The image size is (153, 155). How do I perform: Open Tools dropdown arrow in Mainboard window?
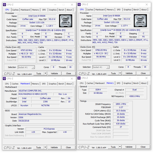(x=45, y=147)
